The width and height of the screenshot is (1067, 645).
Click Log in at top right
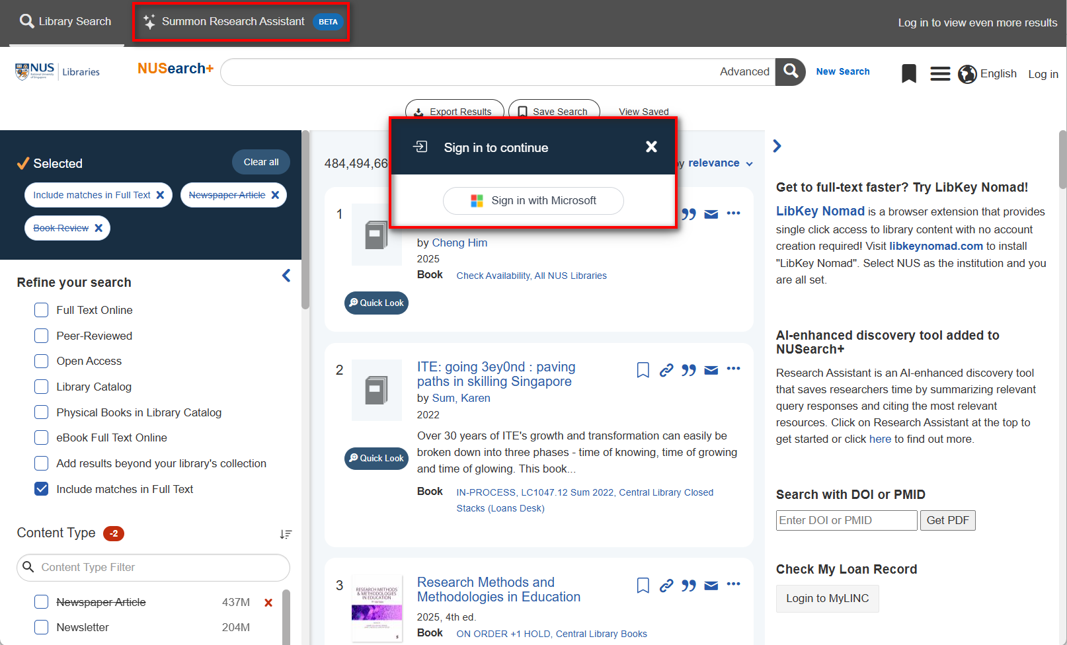(x=1043, y=74)
